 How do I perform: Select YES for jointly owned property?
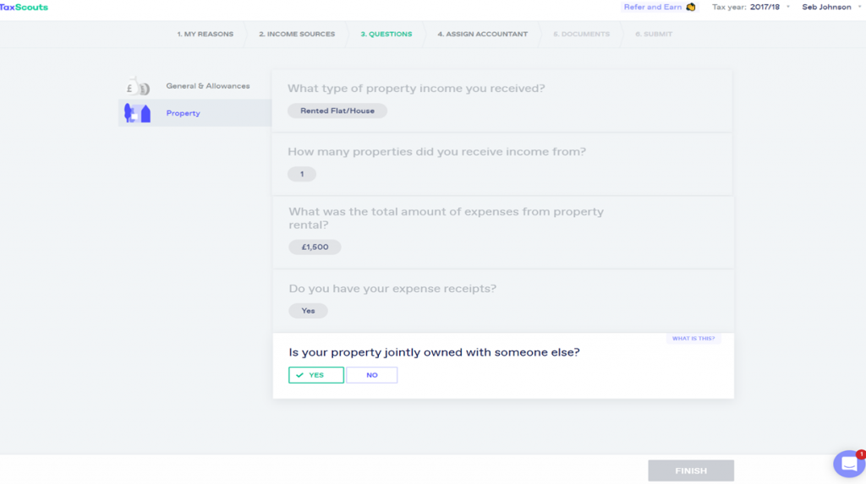tap(316, 375)
